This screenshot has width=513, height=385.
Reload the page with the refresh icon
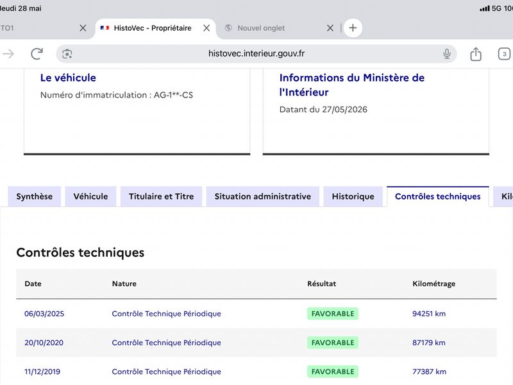coord(37,54)
